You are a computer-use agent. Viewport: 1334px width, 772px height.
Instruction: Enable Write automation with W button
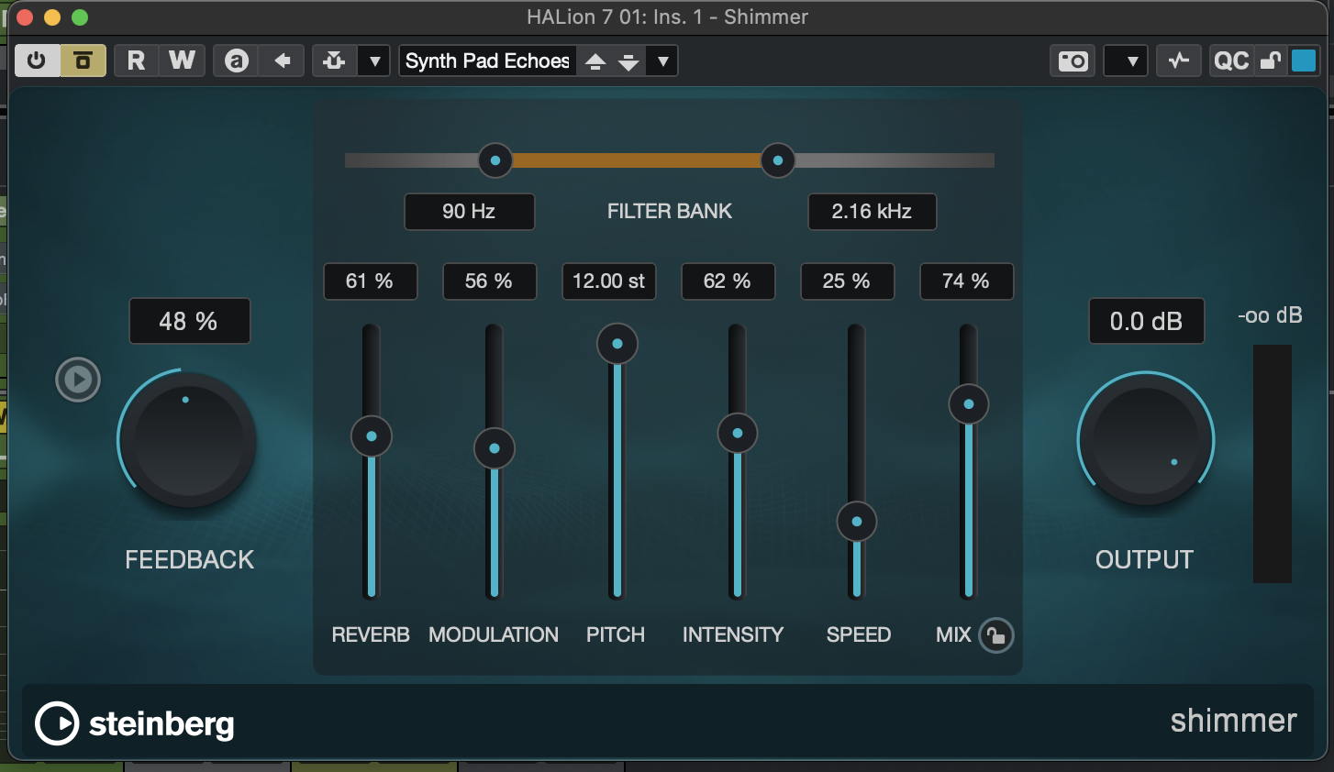click(182, 61)
